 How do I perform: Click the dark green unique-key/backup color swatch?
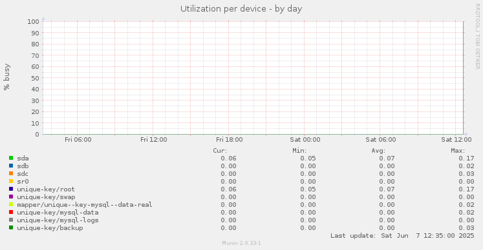point(11,227)
